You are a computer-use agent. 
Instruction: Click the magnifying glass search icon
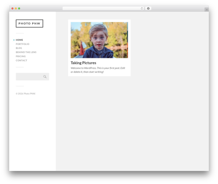(x=45, y=77)
